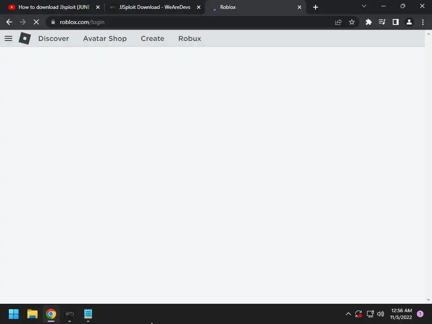Click the Chrome taskbar icon
This screenshot has height=324, width=432.
51,314
